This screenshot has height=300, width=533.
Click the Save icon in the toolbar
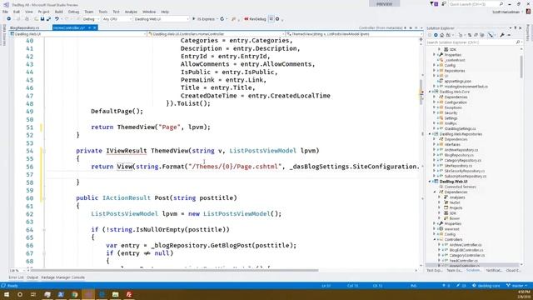(x=42, y=19)
